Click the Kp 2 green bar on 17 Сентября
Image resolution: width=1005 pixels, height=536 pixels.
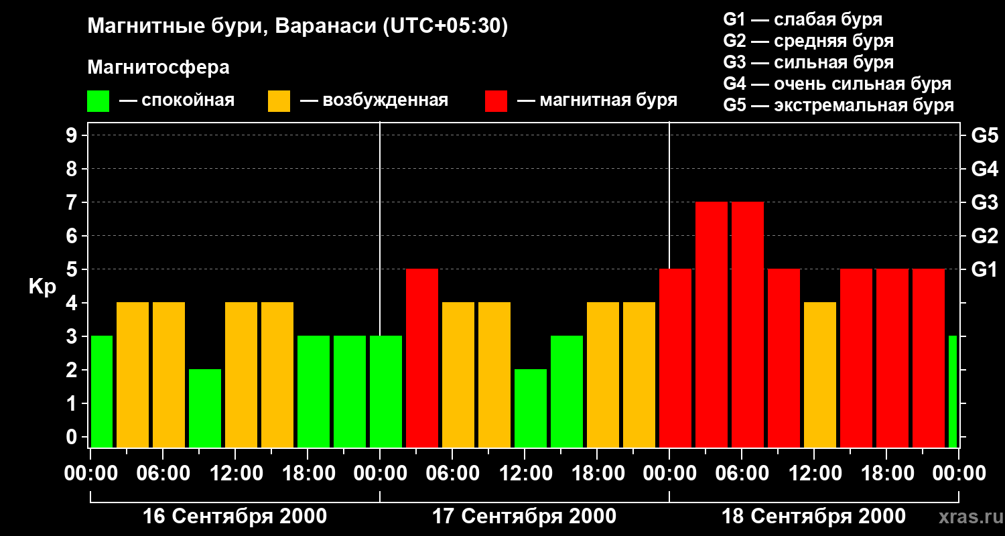(x=531, y=409)
